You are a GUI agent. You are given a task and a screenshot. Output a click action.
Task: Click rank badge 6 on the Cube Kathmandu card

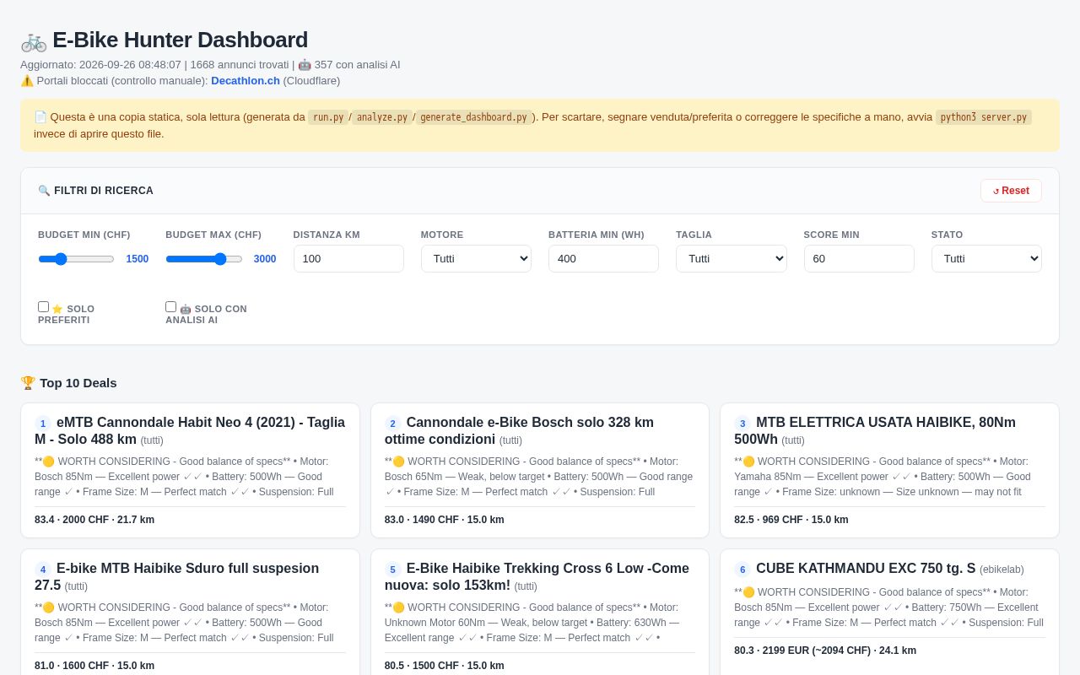[x=742, y=570]
